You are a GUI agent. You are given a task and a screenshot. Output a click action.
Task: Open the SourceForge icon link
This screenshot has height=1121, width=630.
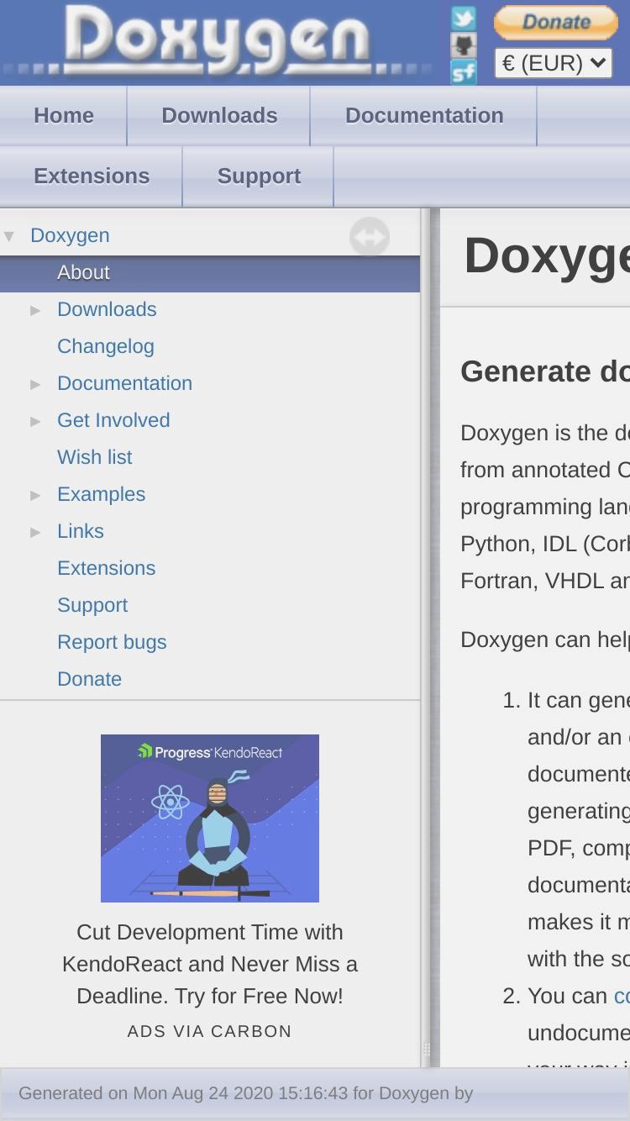point(463,72)
